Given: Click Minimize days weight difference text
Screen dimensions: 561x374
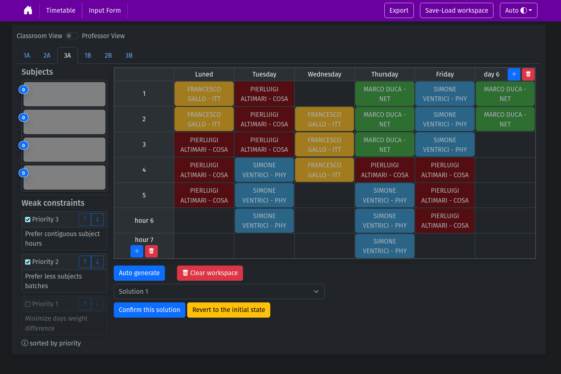Looking at the screenshot, I should pos(56,323).
